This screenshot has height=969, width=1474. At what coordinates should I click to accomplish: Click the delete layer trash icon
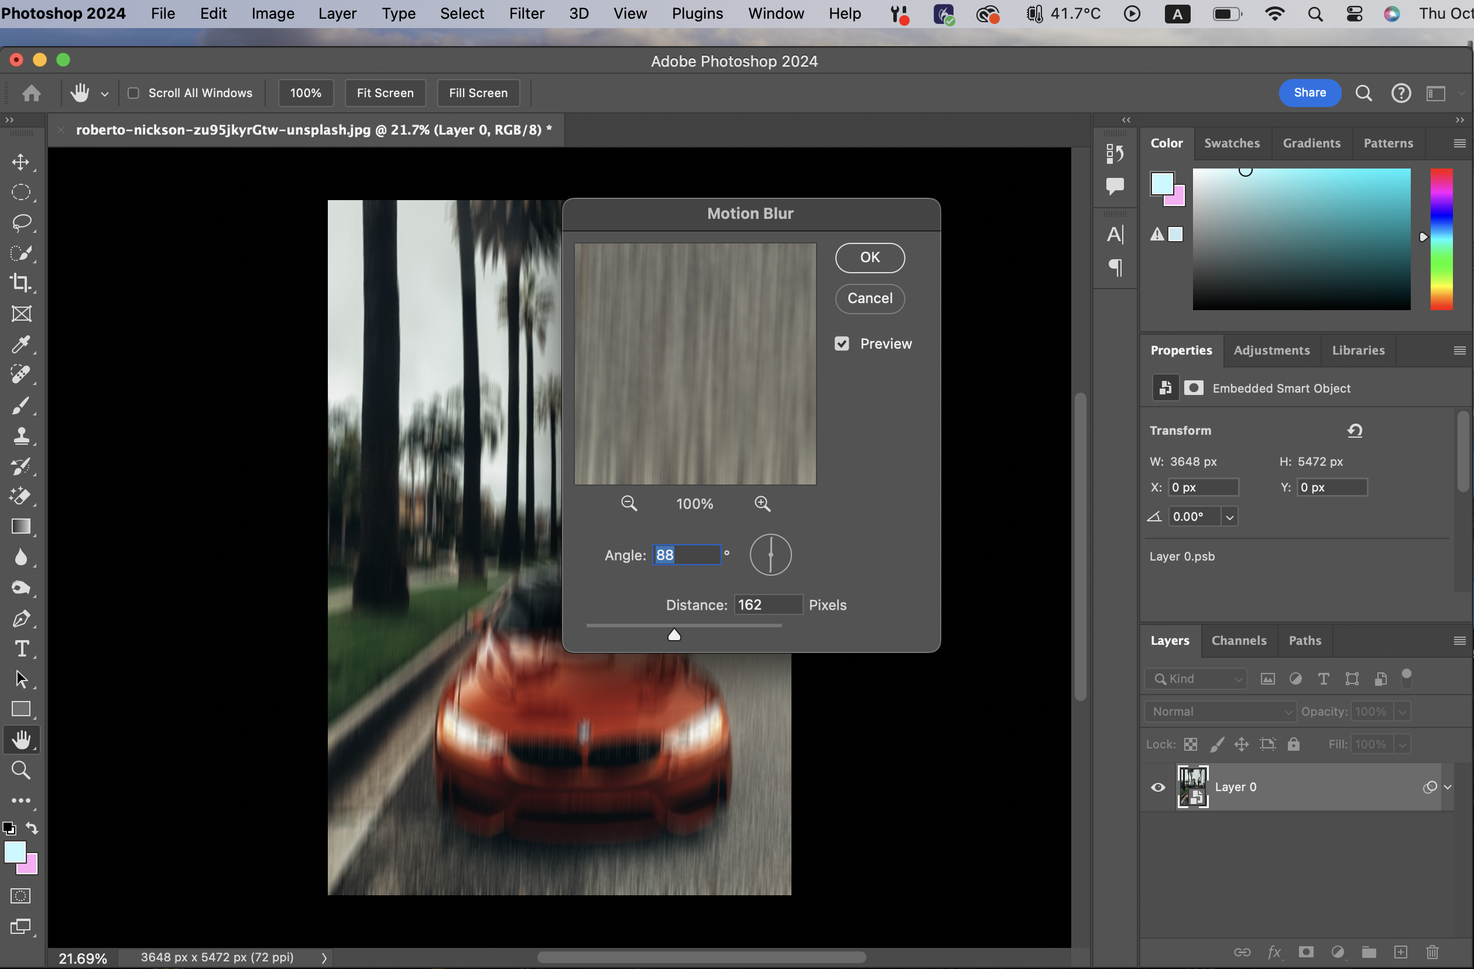1432,951
